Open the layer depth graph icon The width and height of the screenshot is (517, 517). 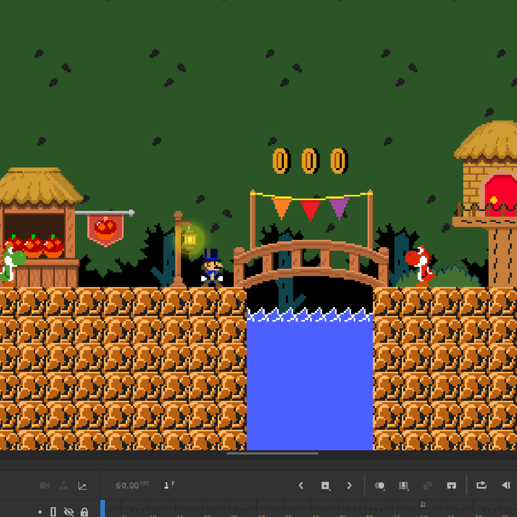82,485
